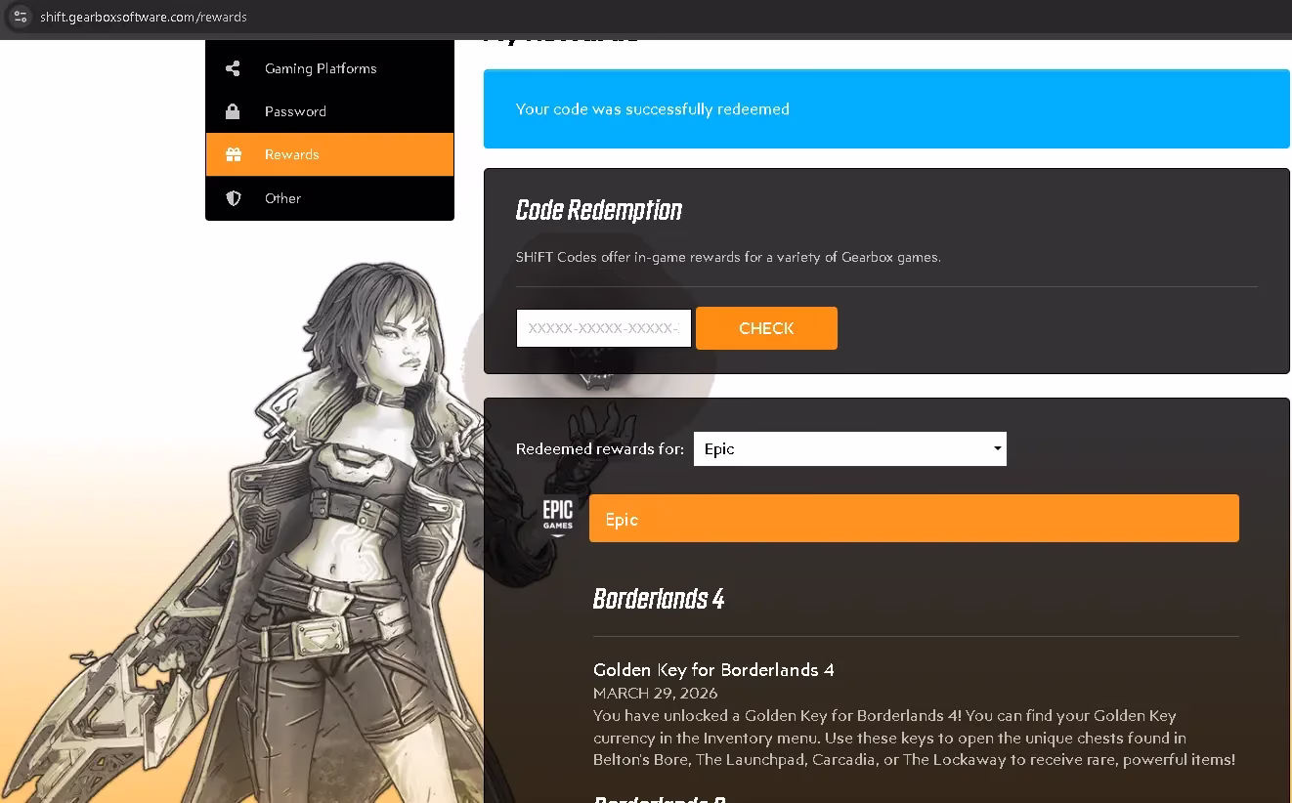The height and width of the screenshot is (803, 1292).
Task: Click the Code Redemption panel title
Action: [x=599, y=210]
